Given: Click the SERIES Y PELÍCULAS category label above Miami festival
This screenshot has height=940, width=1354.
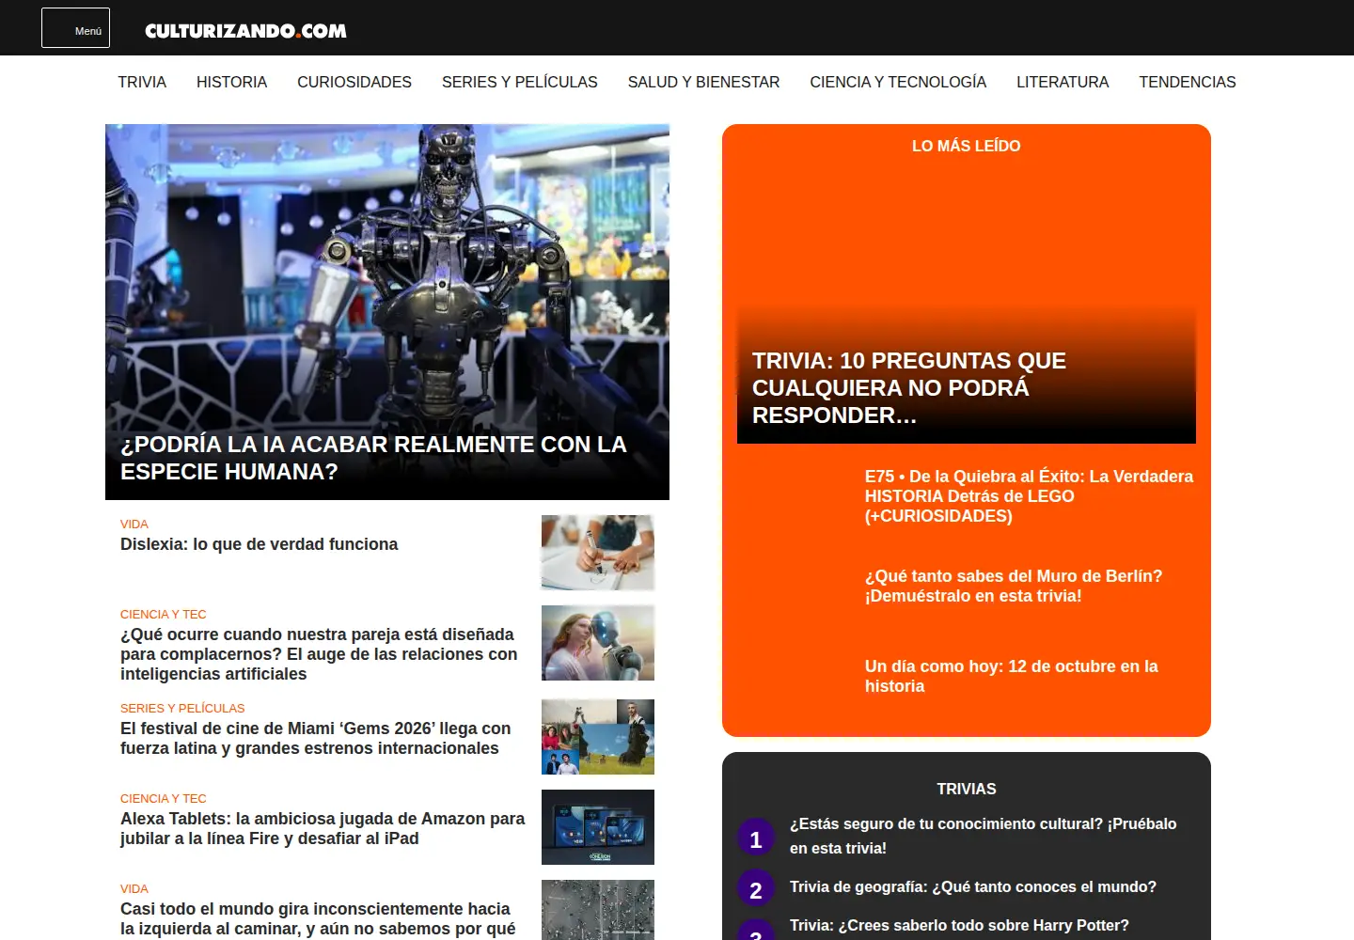Looking at the screenshot, I should tap(182, 708).
